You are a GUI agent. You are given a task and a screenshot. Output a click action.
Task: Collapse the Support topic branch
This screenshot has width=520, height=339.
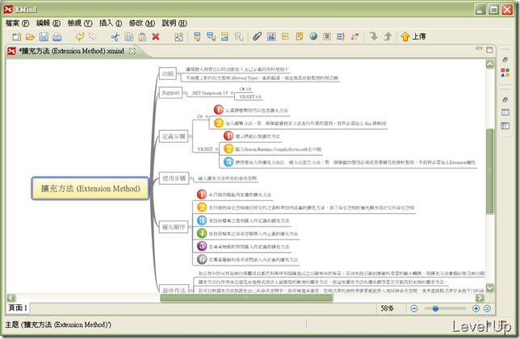pyautogui.click(x=185, y=93)
